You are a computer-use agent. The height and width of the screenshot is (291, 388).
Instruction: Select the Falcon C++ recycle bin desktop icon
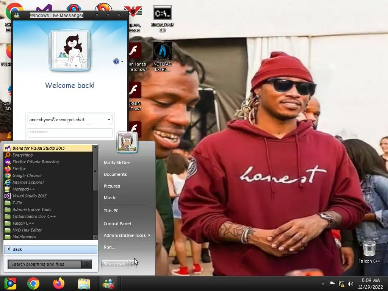click(x=369, y=252)
